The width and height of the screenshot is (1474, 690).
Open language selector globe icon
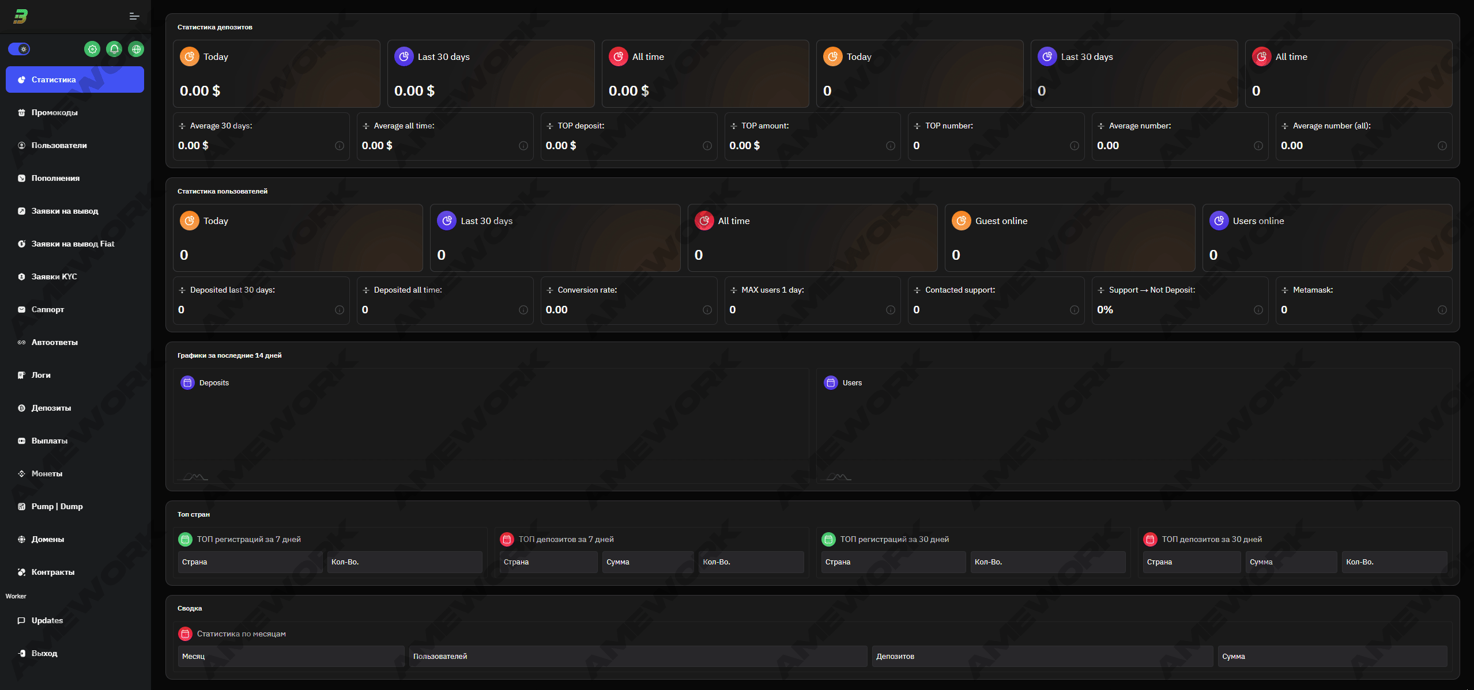[x=136, y=49]
